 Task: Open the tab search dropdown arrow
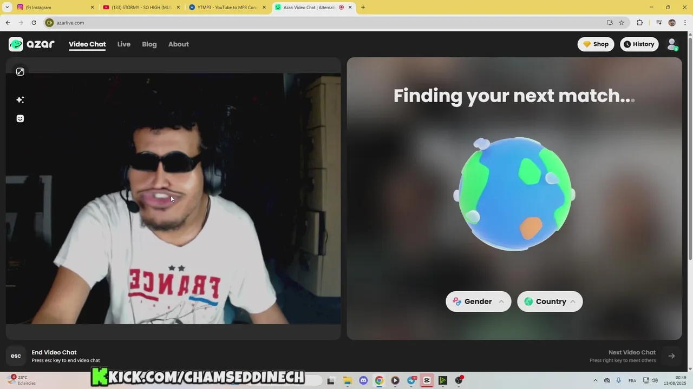pyautogui.click(x=7, y=7)
